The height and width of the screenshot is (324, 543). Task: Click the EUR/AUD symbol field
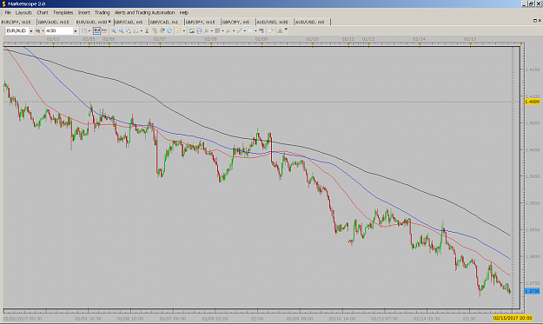pyautogui.click(x=17, y=30)
